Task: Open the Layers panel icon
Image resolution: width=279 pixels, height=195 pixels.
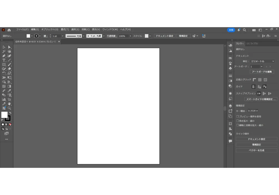Action: (230, 106)
